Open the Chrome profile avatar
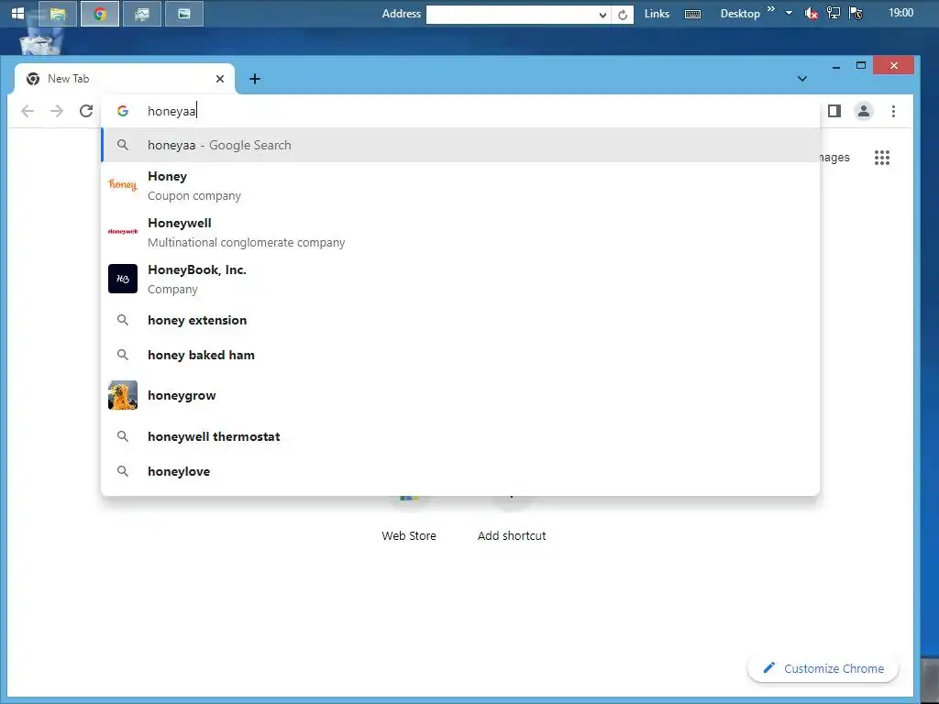Screen dimensions: 939x704 coord(864,111)
